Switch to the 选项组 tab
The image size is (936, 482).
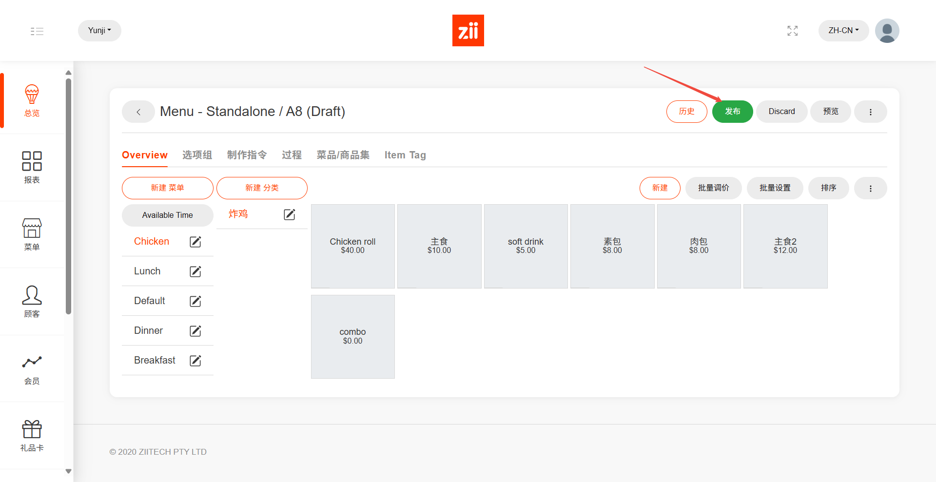click(x=197, y=155)
